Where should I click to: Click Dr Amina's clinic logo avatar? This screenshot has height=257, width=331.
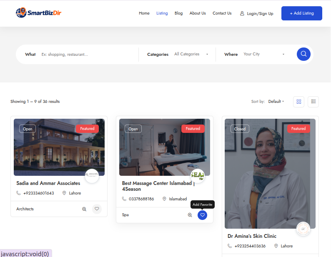(303, 229)
